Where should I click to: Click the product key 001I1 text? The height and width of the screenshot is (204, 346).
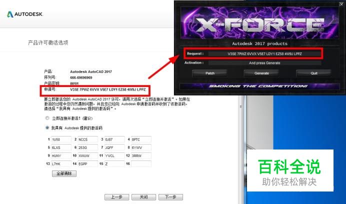(74, 83)
